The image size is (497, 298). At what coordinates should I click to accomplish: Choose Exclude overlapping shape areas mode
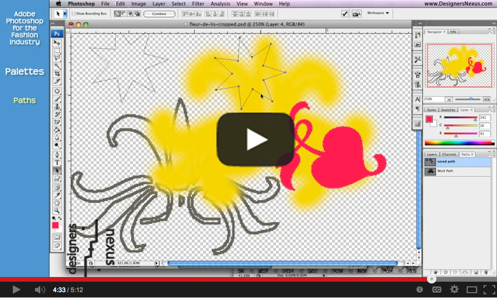click(138, 13)
